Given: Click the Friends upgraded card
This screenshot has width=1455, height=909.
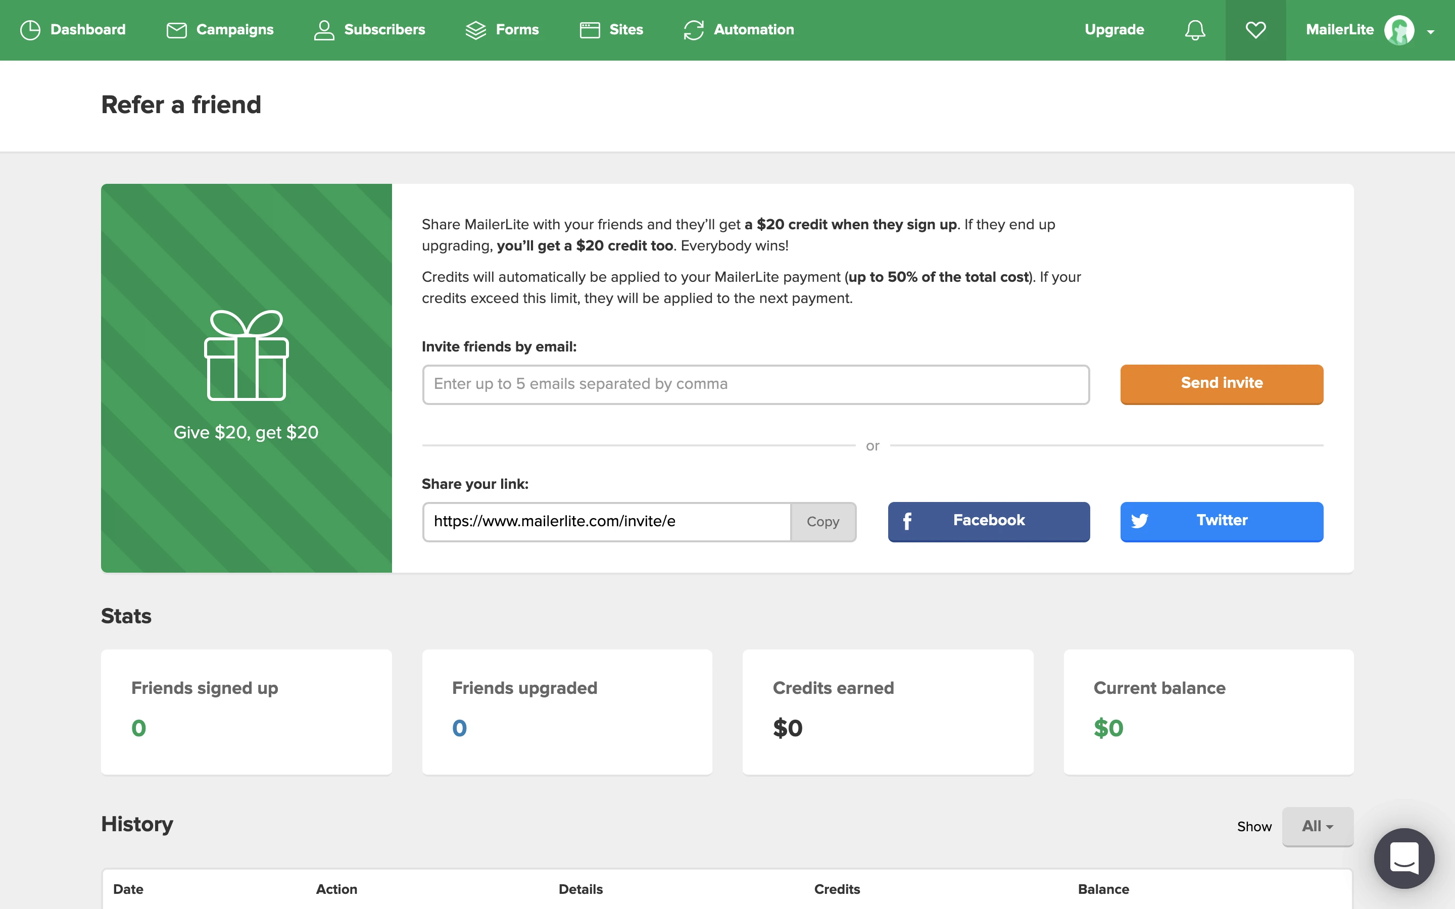Looking at the screenshot, I should coord(567,712).
